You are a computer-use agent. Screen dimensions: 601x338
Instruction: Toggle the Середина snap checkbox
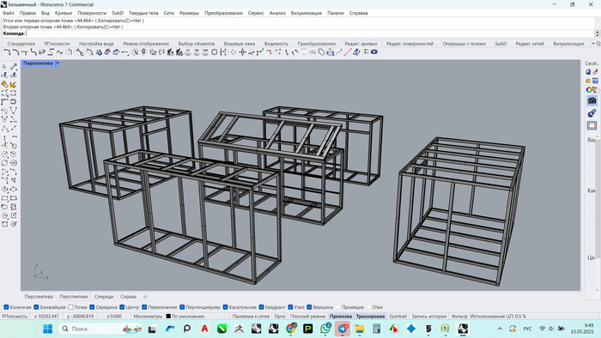(x=92, y=307)
